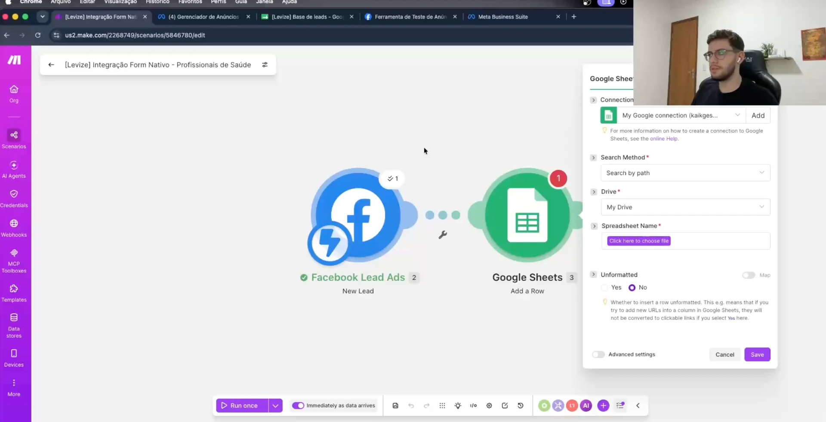The width and height of the screenshot is (826, 422).
Task: Open the Drive dropdown showing My Drive
Action: (x=685, y=207)
